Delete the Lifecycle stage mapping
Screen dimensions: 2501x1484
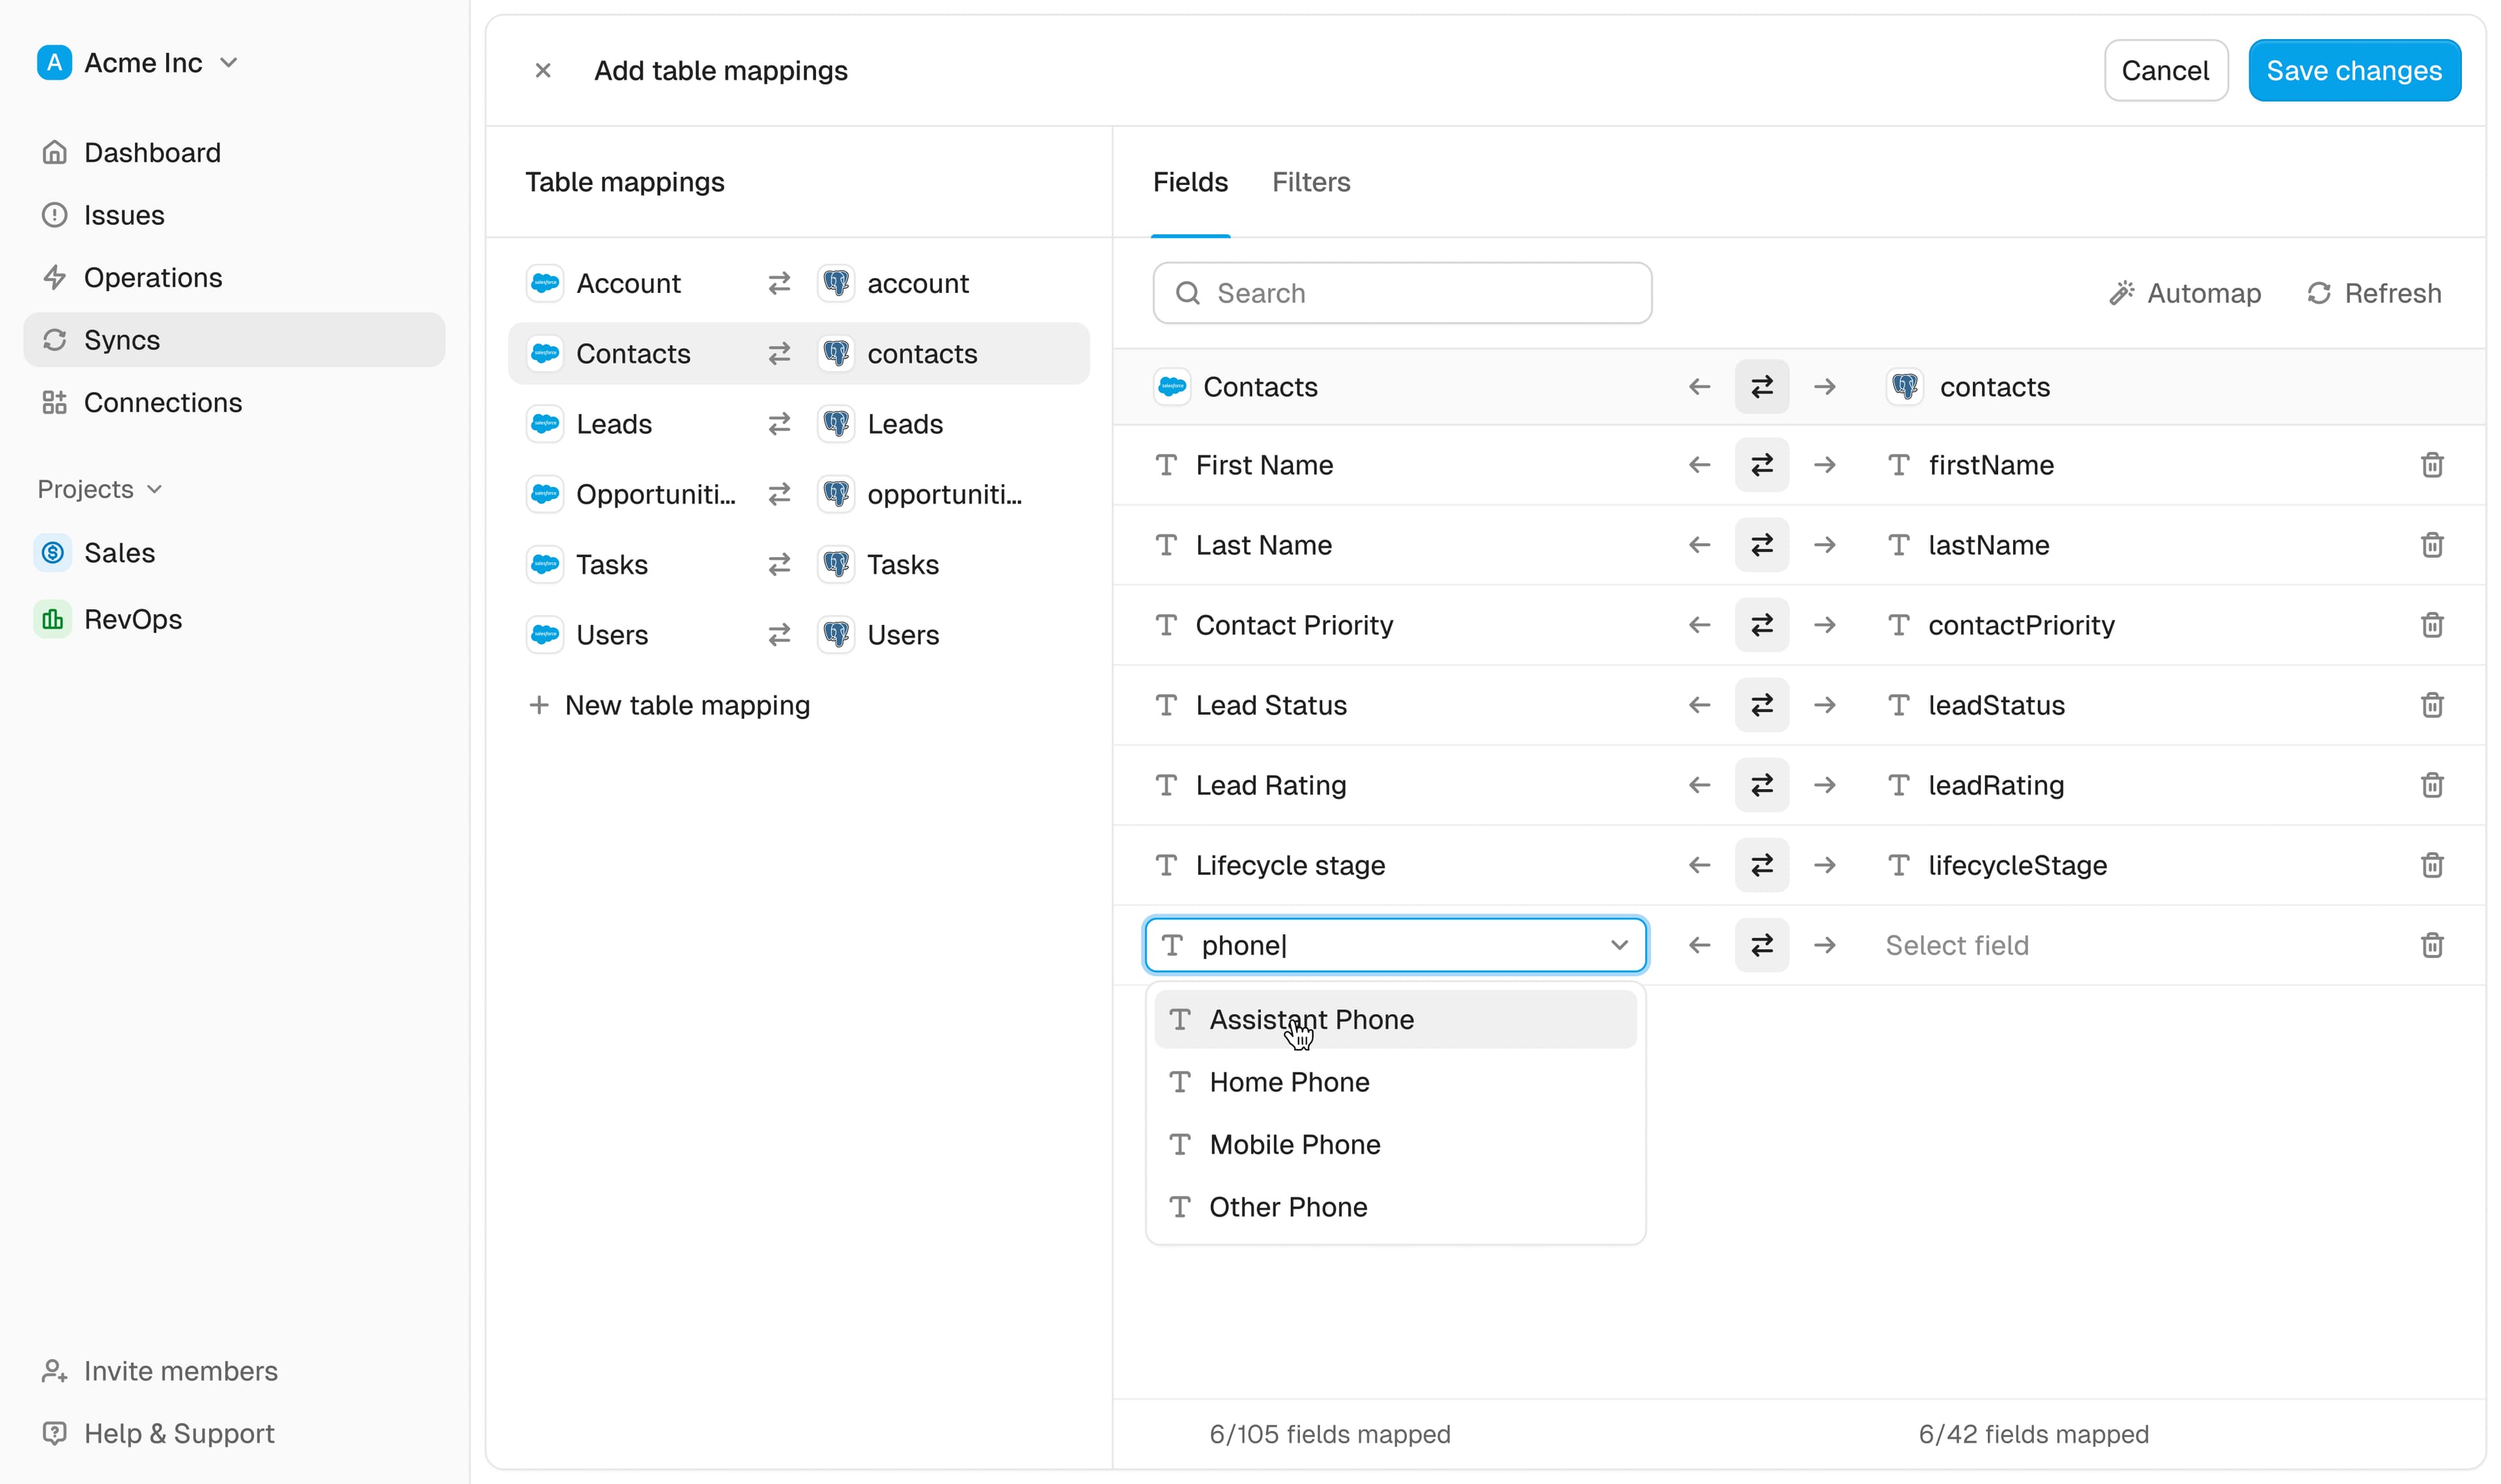tap(2432, 865)
